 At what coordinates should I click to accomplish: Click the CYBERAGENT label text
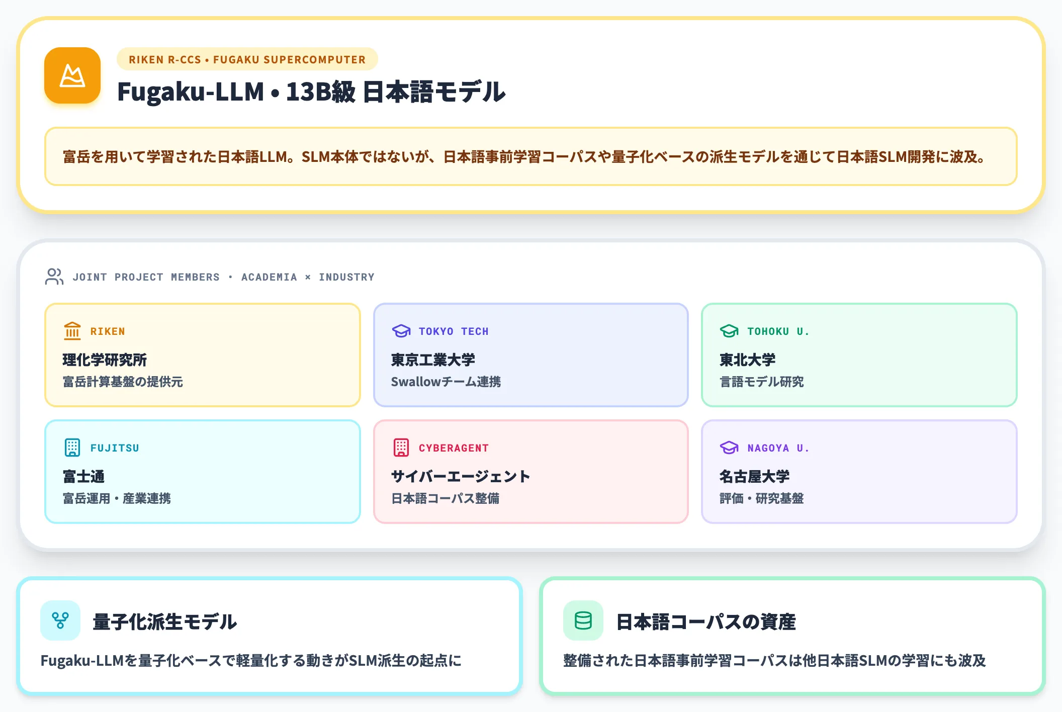click(454, 448)
